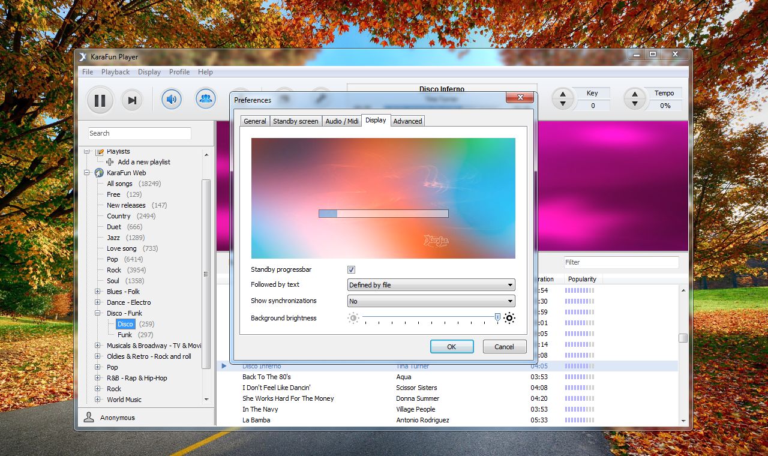768x456 pixels.
Task: Select the Funk subcategory
Action: [x=125, y=335]
